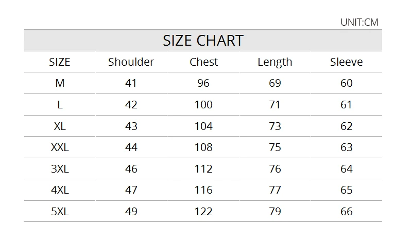Image resolution: width=412 pixels, height=245 pixels.
Task: Select the 5XL size row label
Action: click(60, 212)
